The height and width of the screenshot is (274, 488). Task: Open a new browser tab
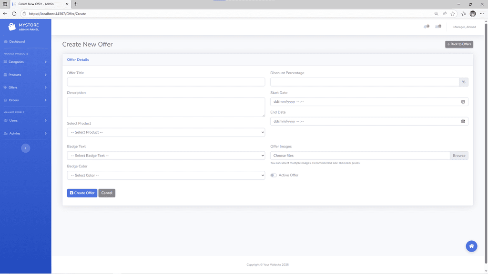(76, 4)
